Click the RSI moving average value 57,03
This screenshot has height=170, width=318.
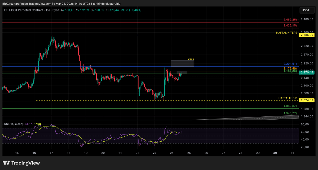[x=37, y=124]
